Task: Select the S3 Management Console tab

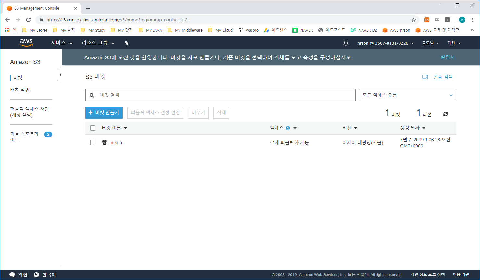Action: 42,8
